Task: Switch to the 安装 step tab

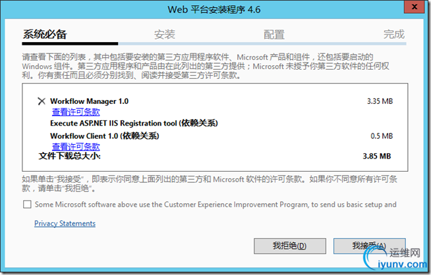Action: pos(164,35)
